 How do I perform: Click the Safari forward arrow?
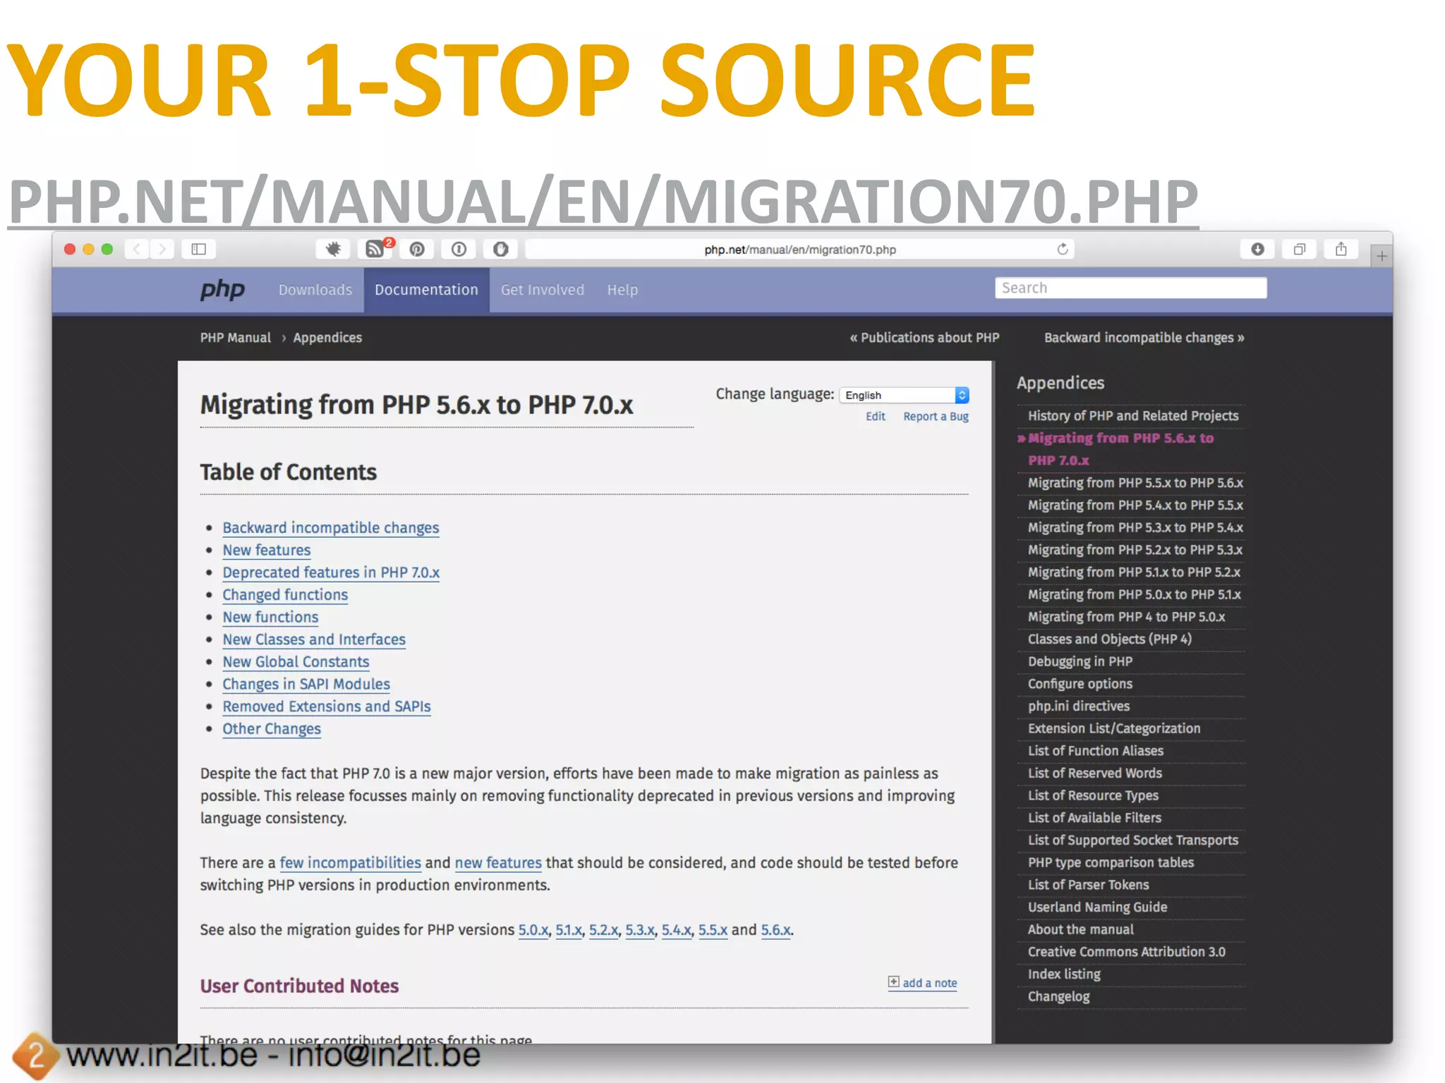point(162,250)
